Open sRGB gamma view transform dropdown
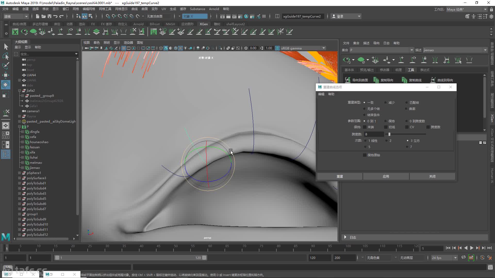The image size is (495, 278). 303,48
